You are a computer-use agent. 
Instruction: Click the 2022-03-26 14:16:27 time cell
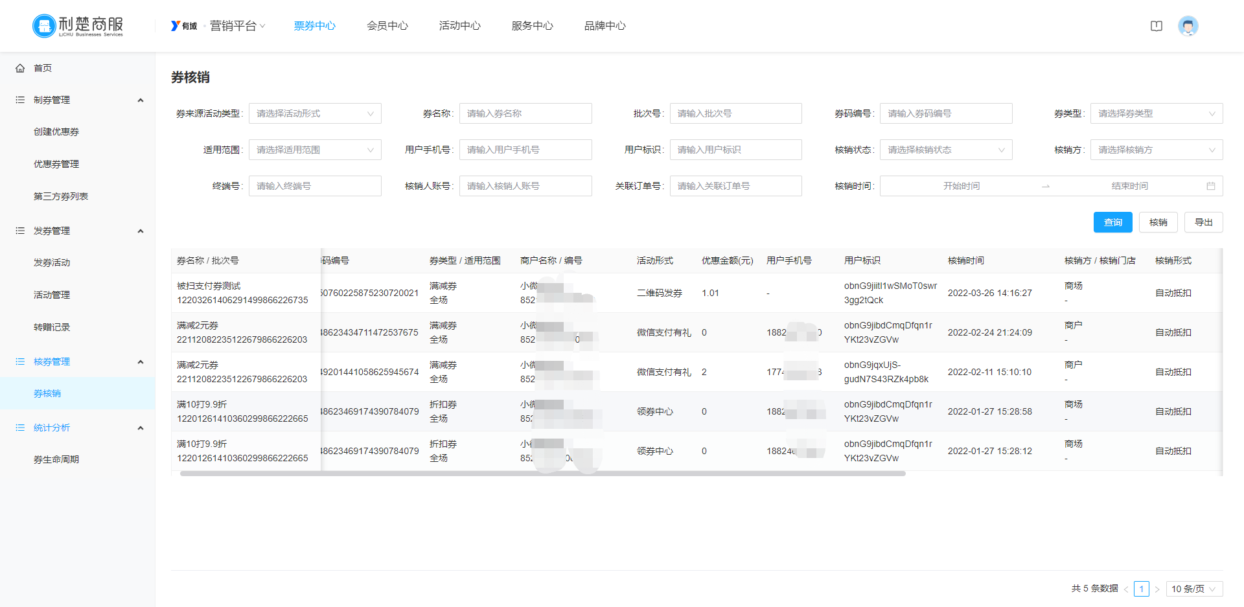point(990,293)
